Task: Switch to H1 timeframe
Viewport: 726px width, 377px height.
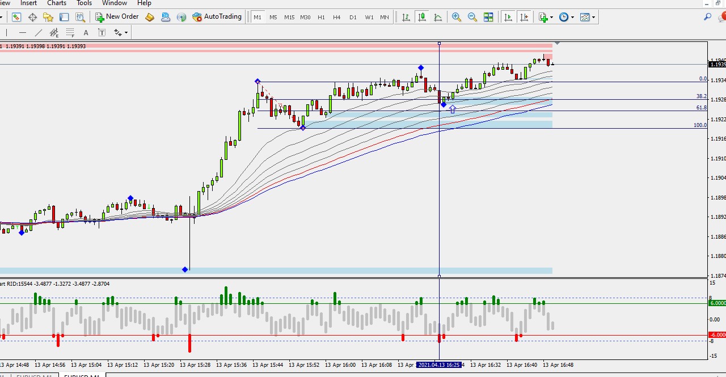Action: [321, 17]
